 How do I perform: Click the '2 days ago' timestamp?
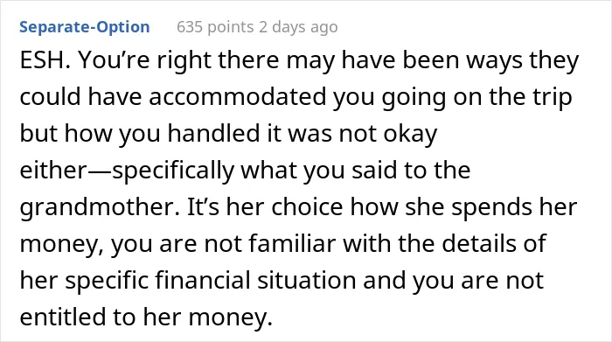299,27
